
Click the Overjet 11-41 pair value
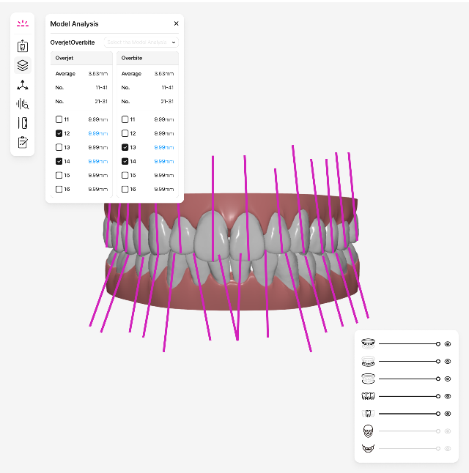(x=101, y=87)
